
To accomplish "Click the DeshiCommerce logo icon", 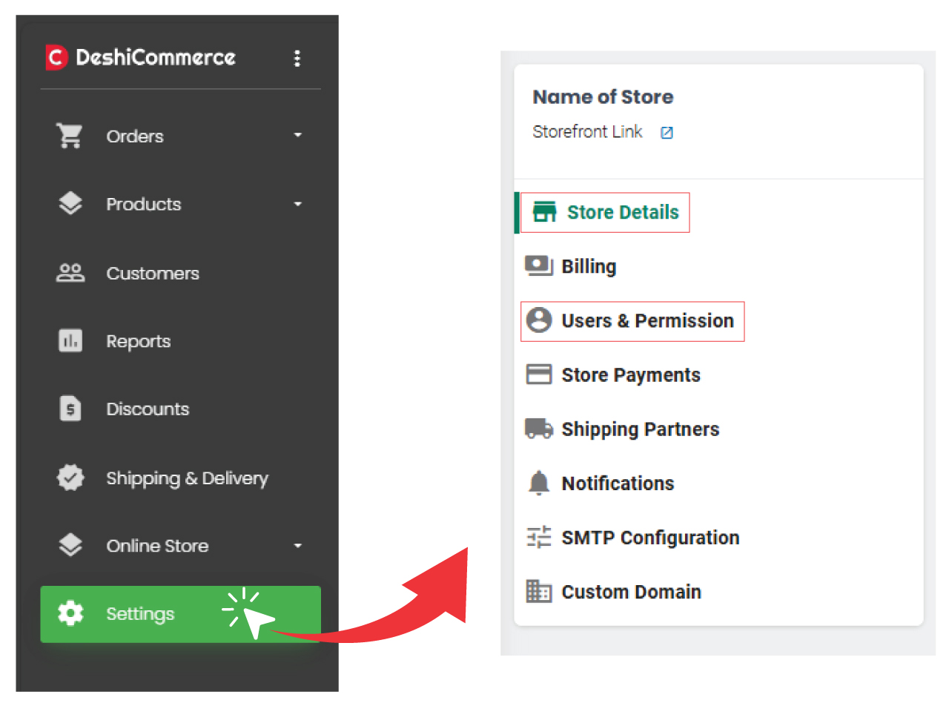I will click(56, 58).
